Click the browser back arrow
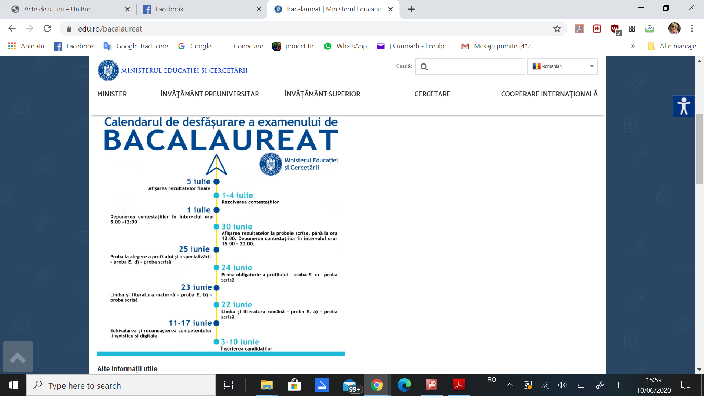 coord(12,29)
